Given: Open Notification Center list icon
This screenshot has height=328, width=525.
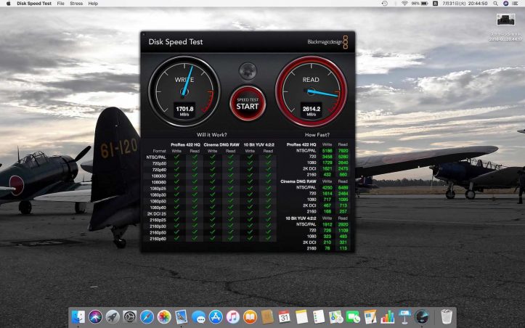Looking at the screenshot, I should tap(516, 4).
